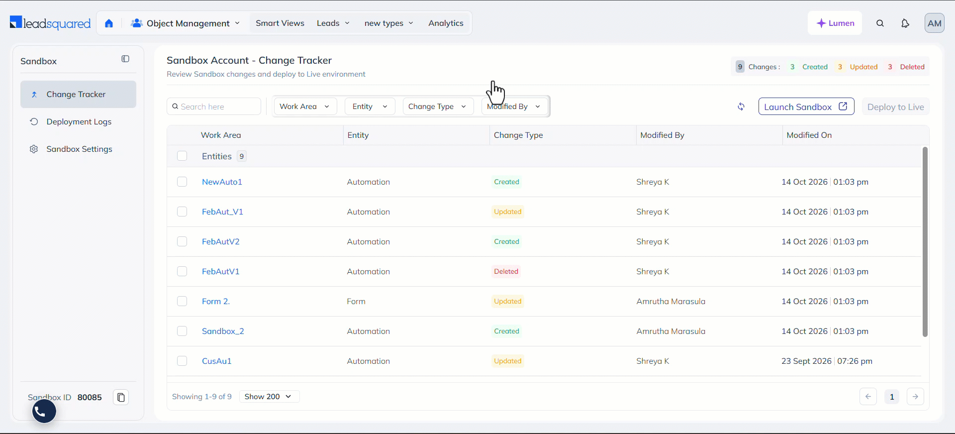Expand the Modified By filter
This screenshot has height=434, width=955.
514,107
